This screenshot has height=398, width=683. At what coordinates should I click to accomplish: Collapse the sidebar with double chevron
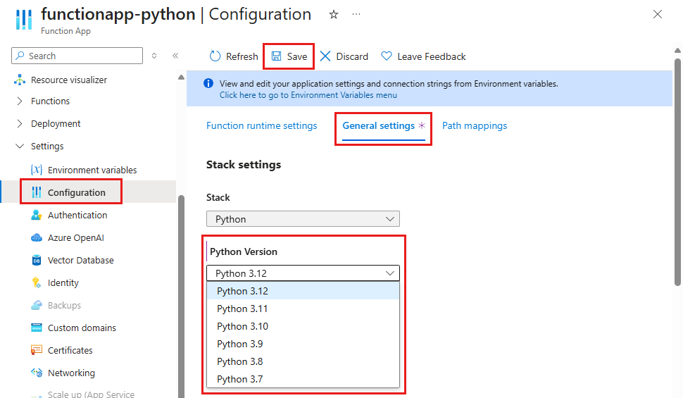coord(175,56)
